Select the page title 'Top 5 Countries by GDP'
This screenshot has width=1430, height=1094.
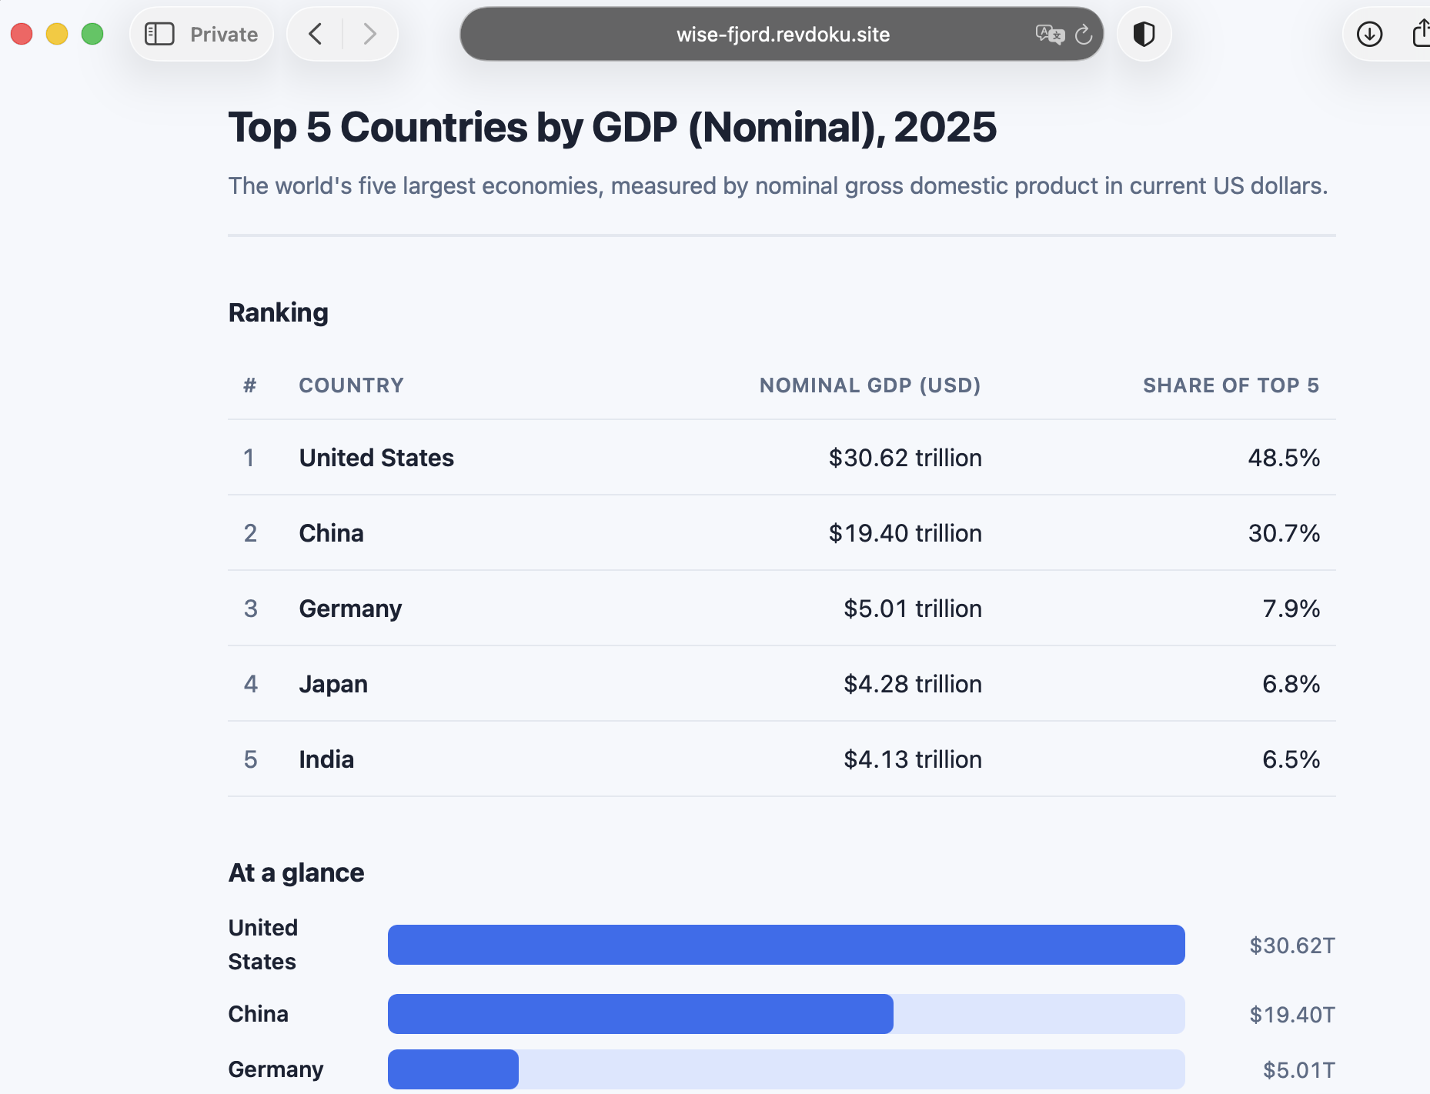click(613, 127)
